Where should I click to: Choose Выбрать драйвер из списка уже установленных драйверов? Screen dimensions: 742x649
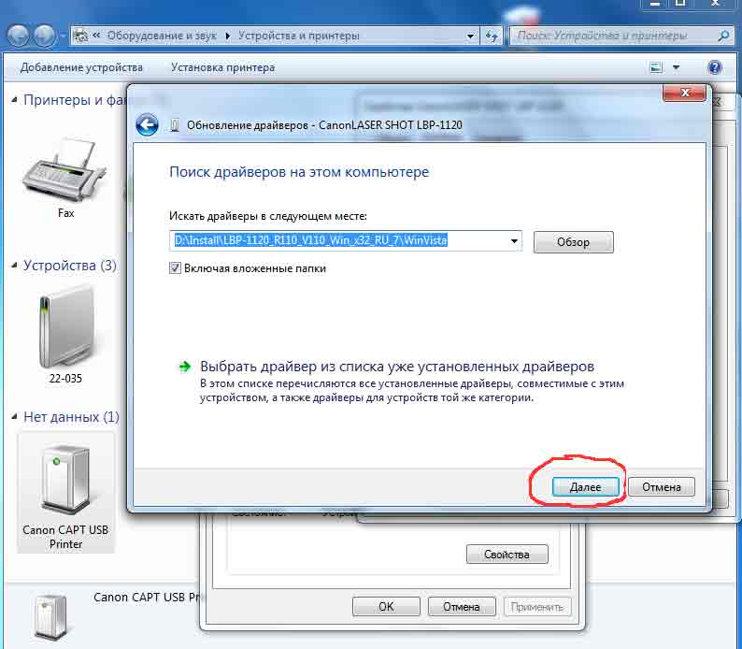point(397,366)
